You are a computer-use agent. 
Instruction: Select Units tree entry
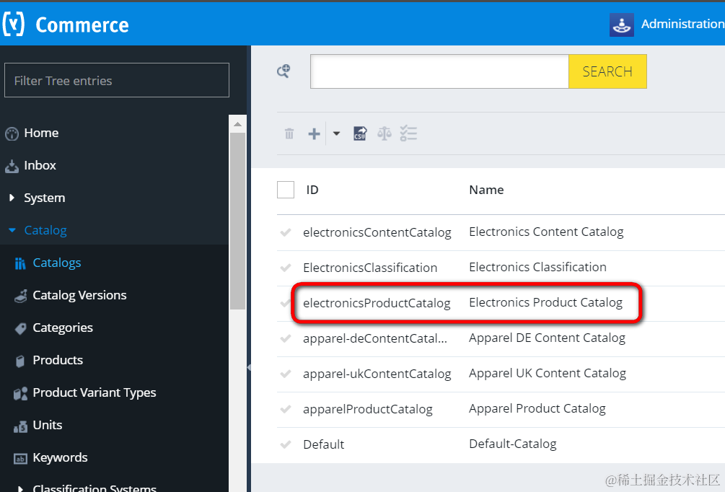coord(48,425)
